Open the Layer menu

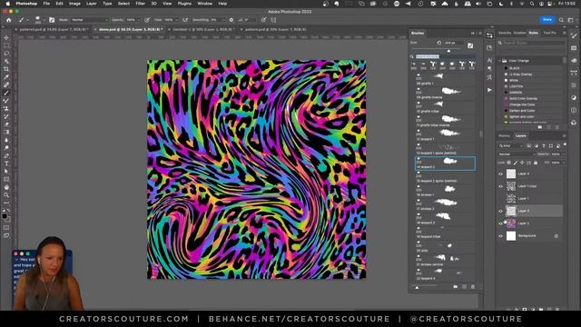(x=91, y=4)
